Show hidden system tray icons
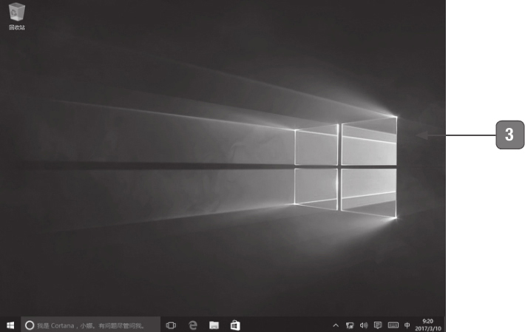525x332 pixels. pyautogui.click(x=336, y=325)
